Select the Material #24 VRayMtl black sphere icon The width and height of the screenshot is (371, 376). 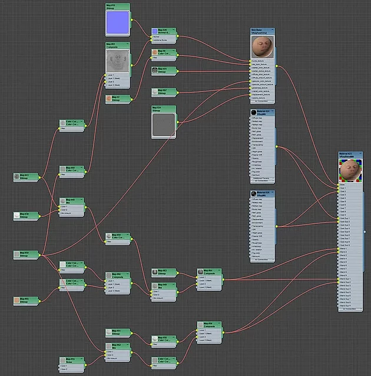pos(254,112)
